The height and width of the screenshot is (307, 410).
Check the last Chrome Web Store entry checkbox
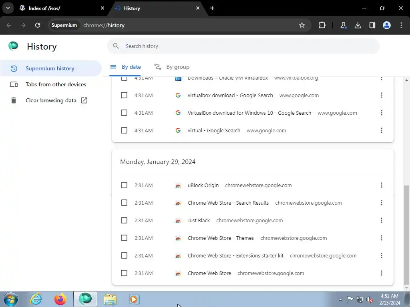[x=124, y=273]
